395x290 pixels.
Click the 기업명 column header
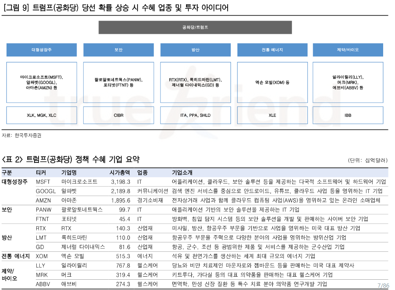coord(69,173)
